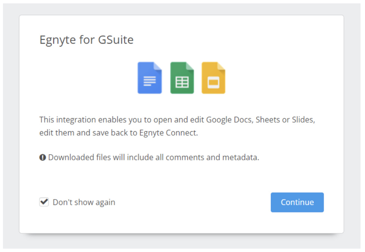Click the blue Google Docs icon
Screen dimensions: 365x252
[149, 78]
